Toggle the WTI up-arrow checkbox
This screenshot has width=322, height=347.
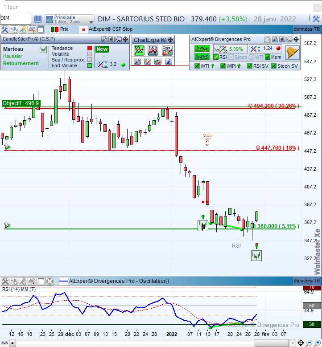197,66
